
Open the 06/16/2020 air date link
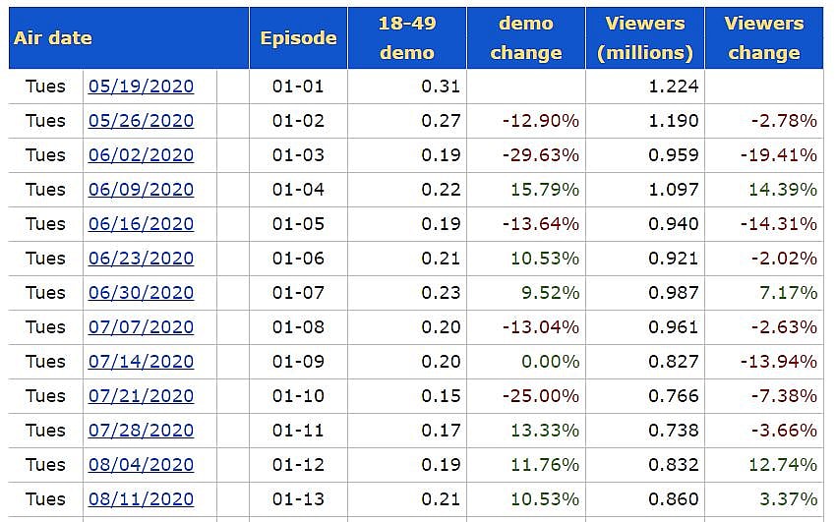coord(141,224)
